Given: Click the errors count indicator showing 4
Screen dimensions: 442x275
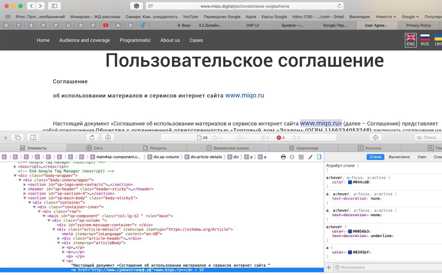Looking at the screenshot, I should [280, 138].
